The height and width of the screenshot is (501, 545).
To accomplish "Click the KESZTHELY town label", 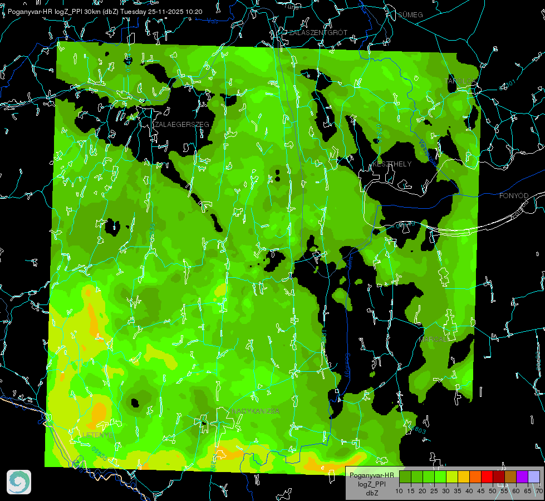I will [392, 164].
